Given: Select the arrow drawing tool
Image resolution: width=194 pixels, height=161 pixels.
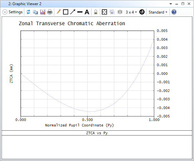Looking at the screenshot, I should [73, 12].
